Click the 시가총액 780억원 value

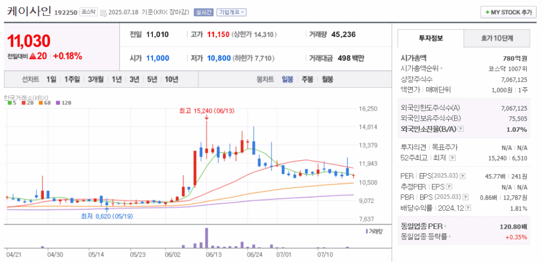pos(515,58)
